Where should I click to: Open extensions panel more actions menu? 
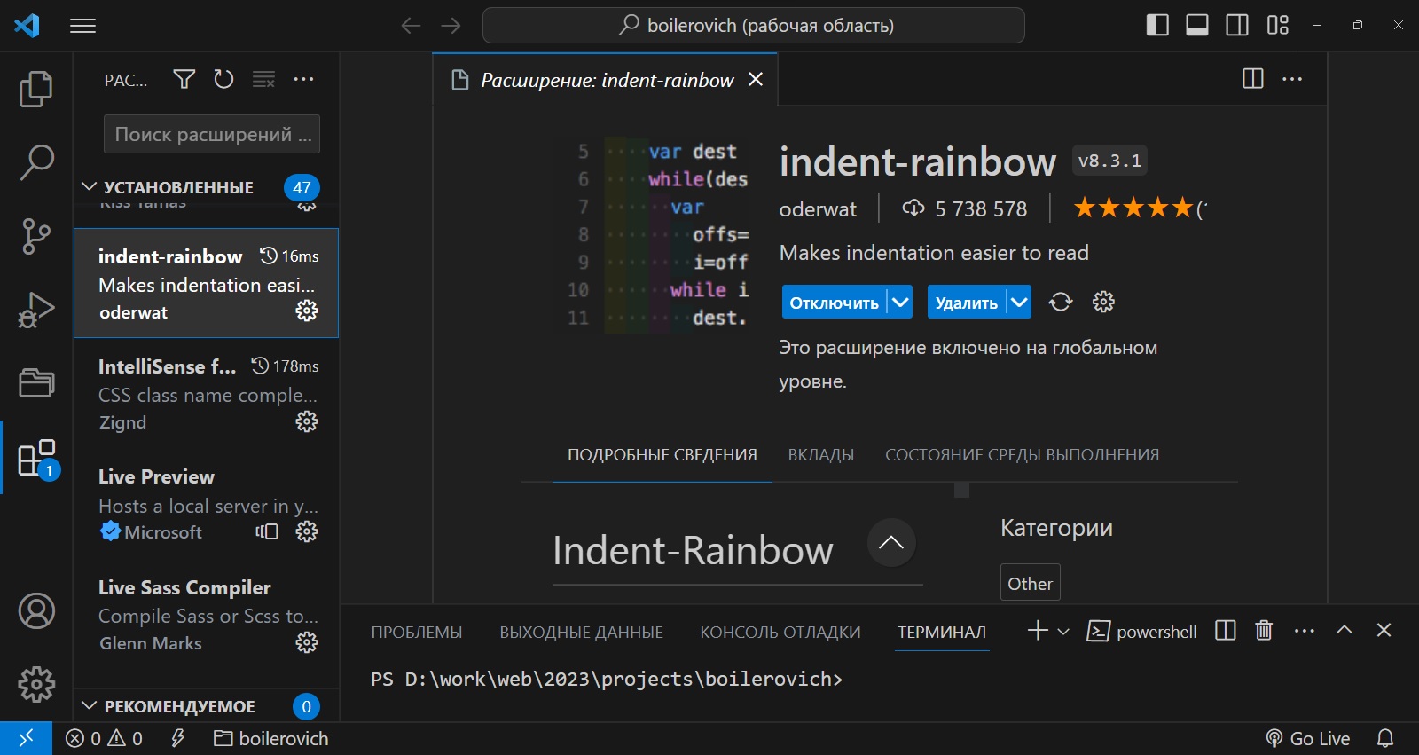(303, 80)
